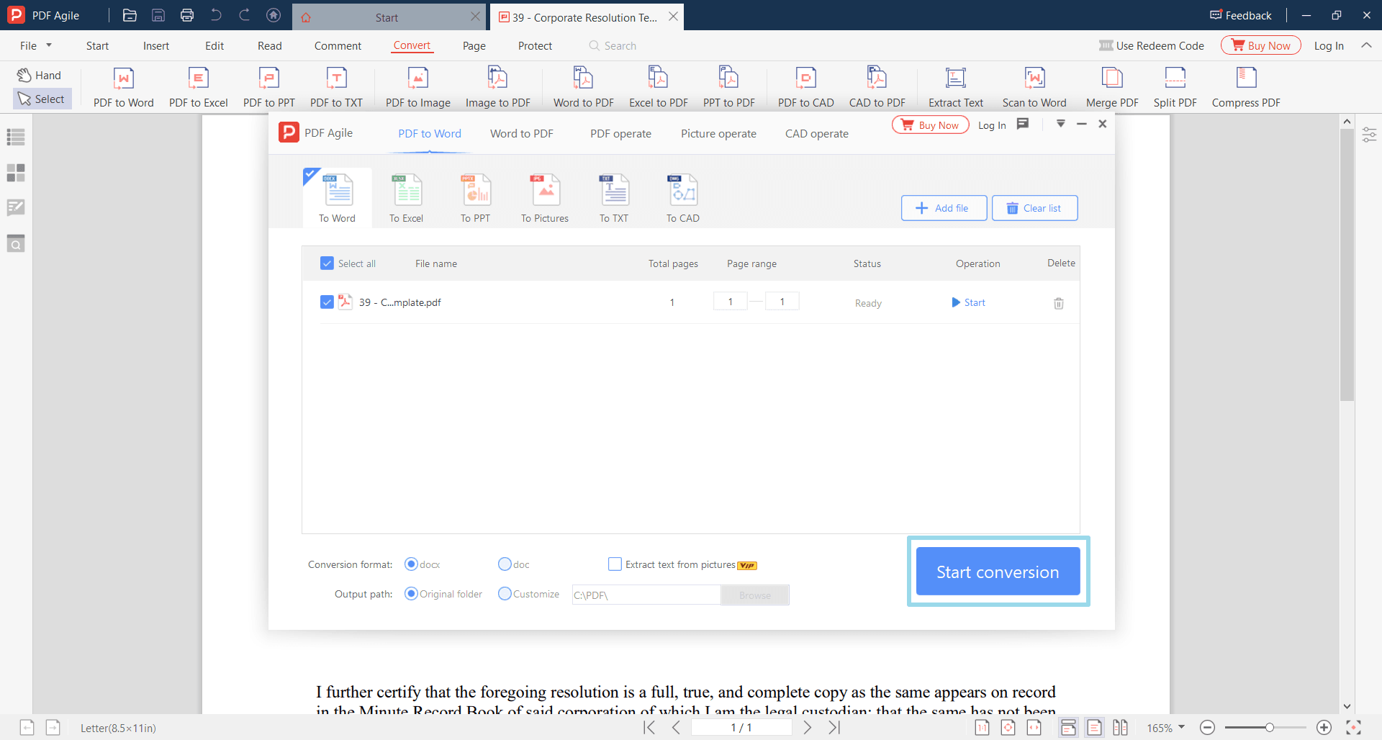Select the To PPT conversion type
This screenshot has height=740, width=1382.
[476, 199]
